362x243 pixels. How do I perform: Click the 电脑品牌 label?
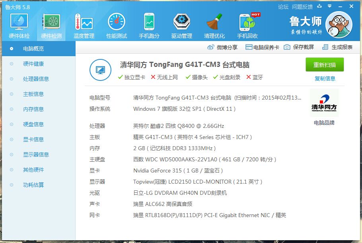(324, 123)
